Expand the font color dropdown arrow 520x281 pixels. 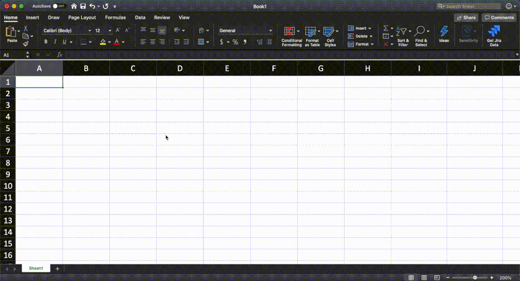pyautogui.click(x=123, y=42)
